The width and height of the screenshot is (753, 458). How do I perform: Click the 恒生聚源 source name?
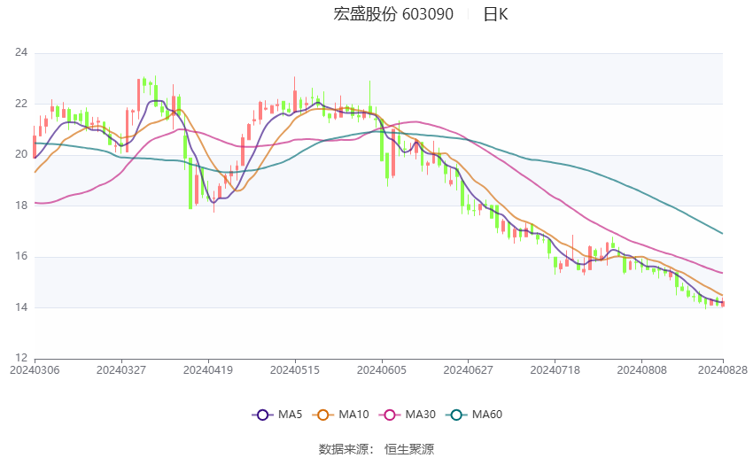click(x=409, y=449)
